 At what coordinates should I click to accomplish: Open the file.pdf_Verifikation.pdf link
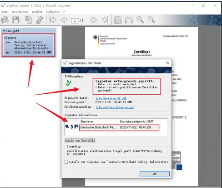(115, 107)
